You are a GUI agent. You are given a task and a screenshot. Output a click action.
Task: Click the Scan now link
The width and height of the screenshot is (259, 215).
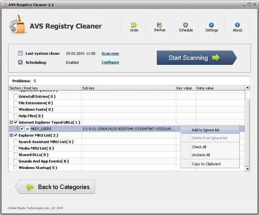(110, 53)
